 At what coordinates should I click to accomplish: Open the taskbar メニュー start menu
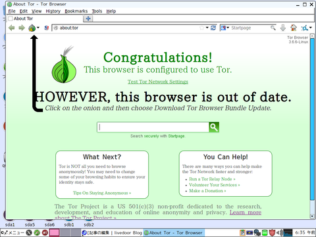tap(13, 232)
